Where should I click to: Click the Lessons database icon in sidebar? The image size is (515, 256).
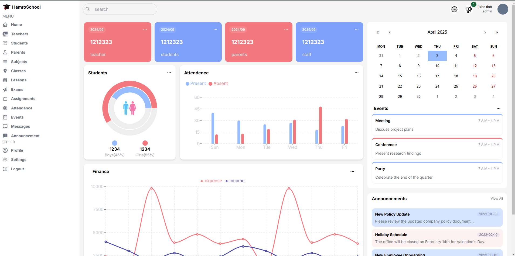coord(5,80)
